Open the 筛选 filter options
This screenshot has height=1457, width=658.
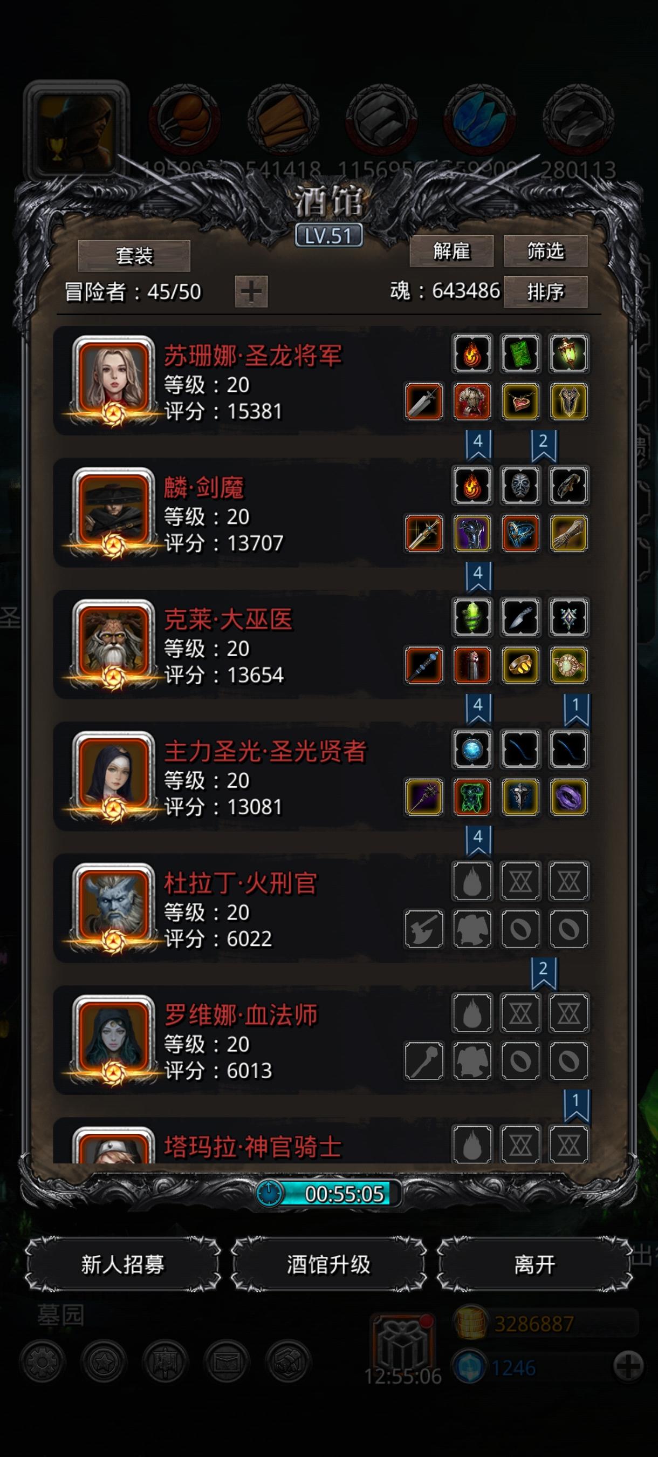pyautogui.click(x=545, y=250)
